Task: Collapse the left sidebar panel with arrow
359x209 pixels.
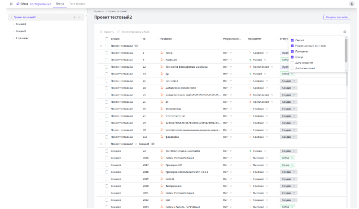Action: 87,17
